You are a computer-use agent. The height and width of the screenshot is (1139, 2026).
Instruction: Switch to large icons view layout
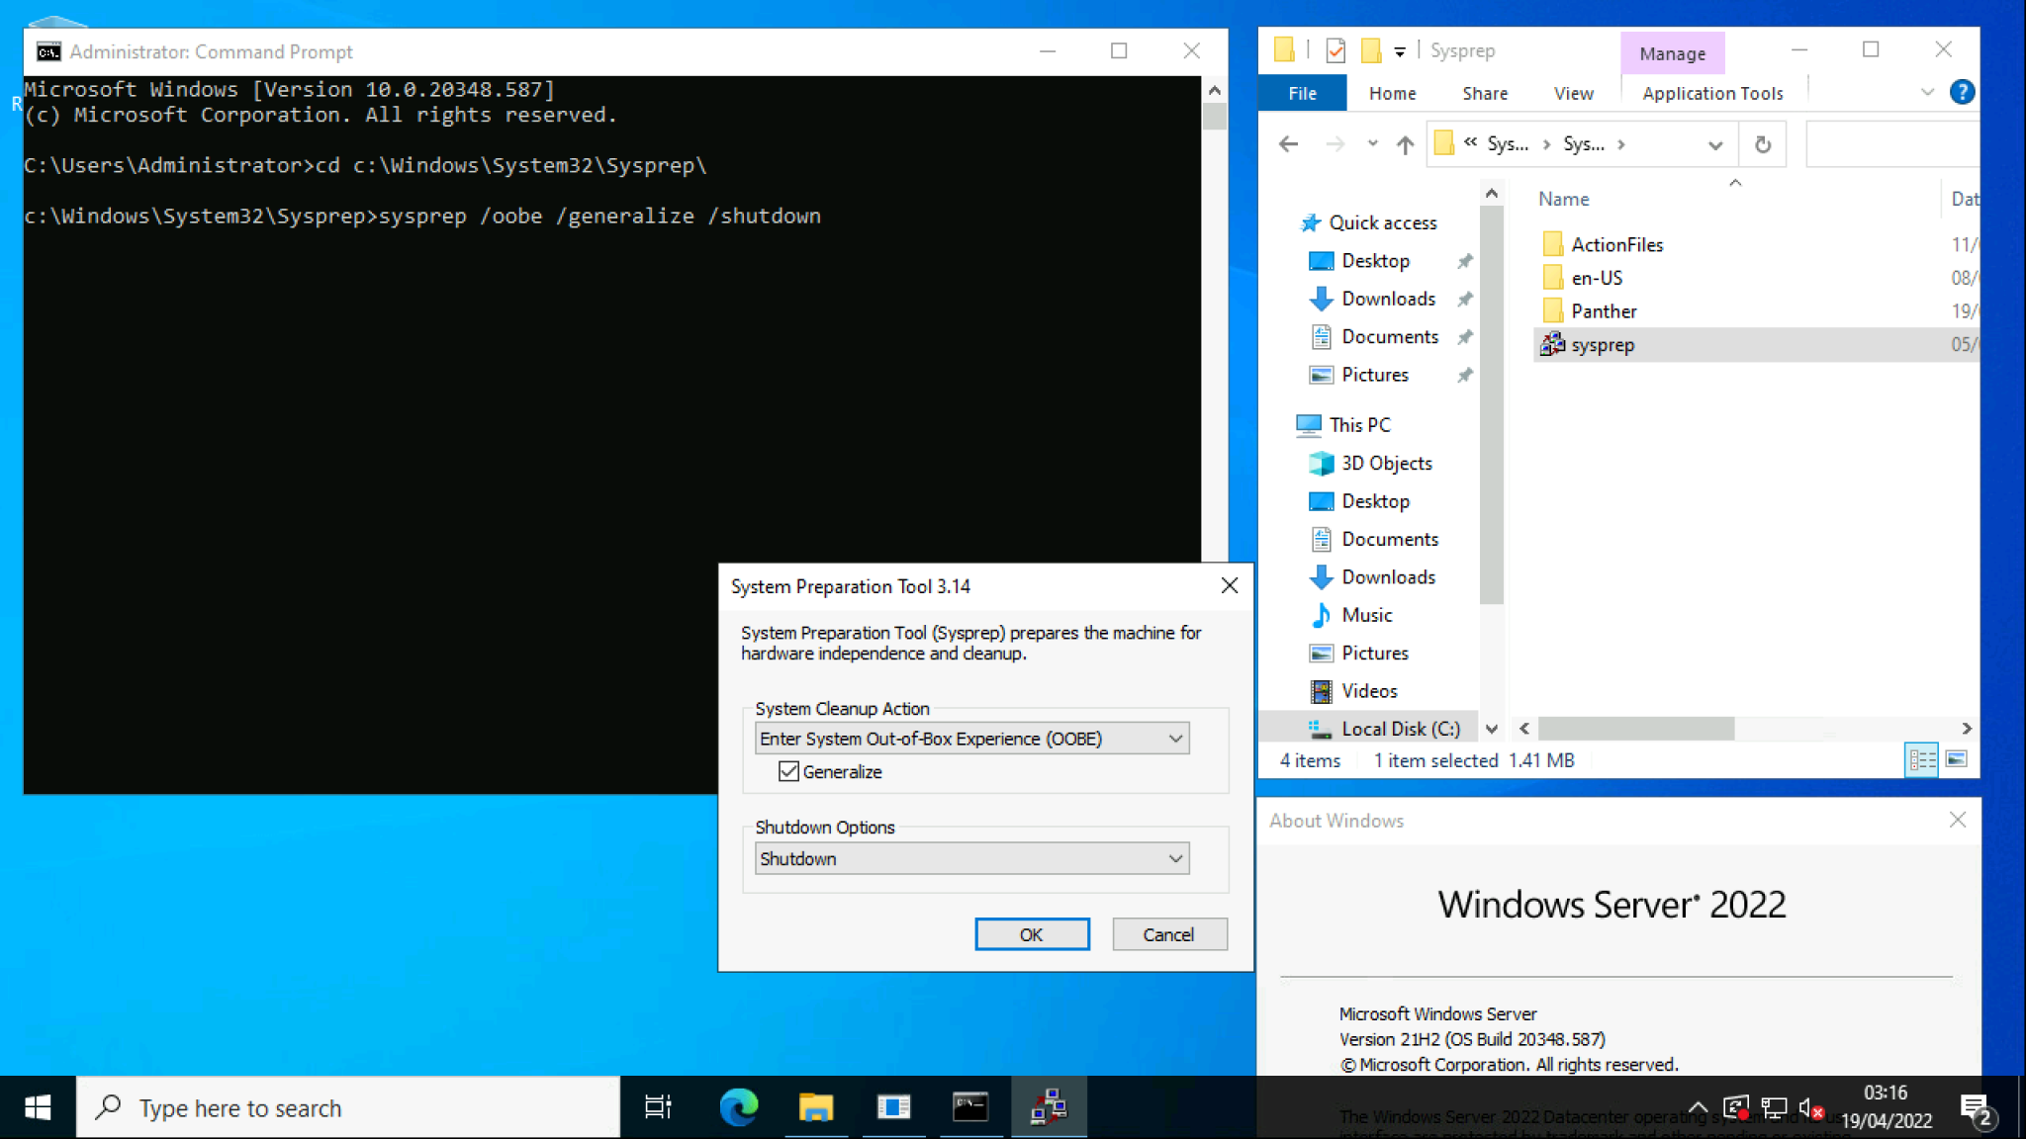click(1956, 760)
